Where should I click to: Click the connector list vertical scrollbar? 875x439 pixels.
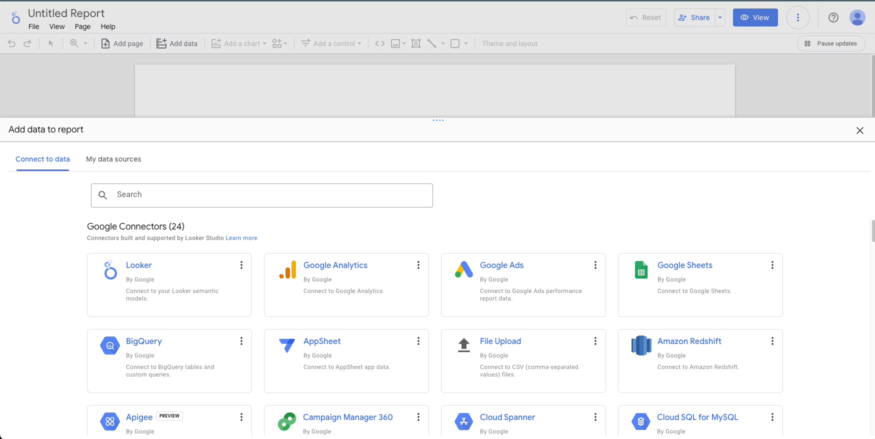click(x=873, y=231)
